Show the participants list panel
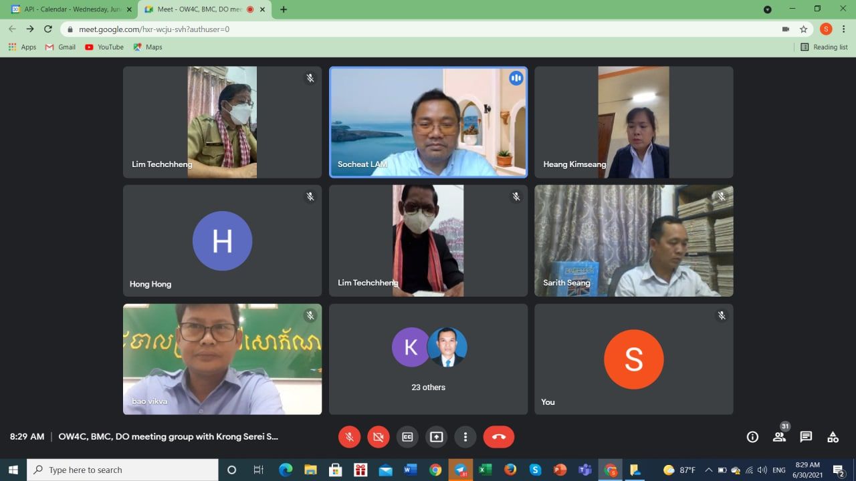Screen dimensions: 856x481 point(779,437)
